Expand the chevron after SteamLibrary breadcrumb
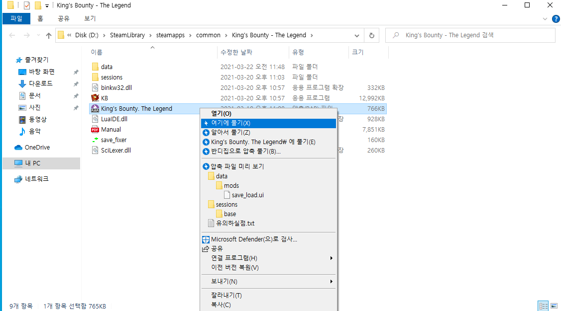This screenshot has width=561, height=311. click(150, 35)
